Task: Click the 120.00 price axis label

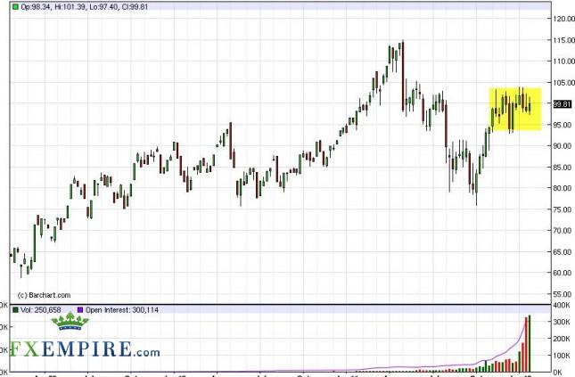Action: (x=563, y=19)
